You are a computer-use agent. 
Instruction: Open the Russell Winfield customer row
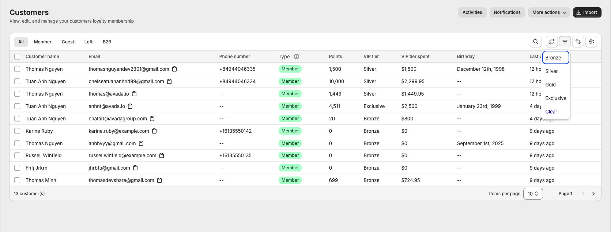(x=44, y=155)
